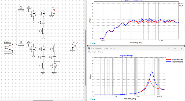Select inductor L3 in the notch filter
Image resolution: width=185 pixels, height=101 pixels.
pos(56,66)
